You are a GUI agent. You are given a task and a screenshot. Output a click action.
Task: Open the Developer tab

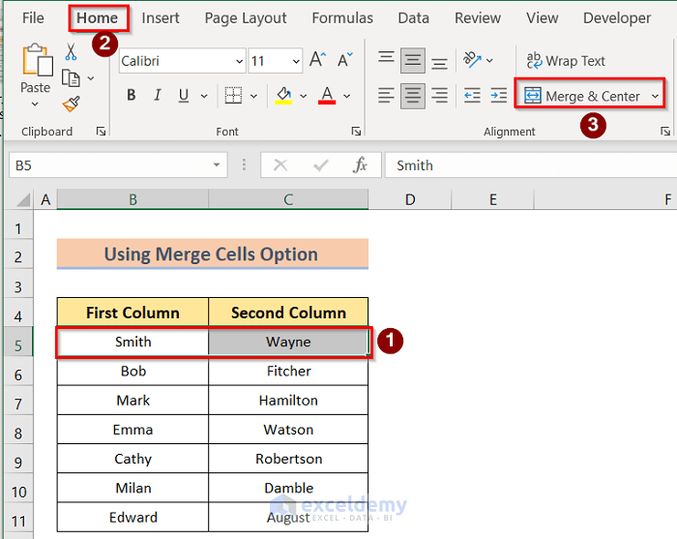click(617, 17)
